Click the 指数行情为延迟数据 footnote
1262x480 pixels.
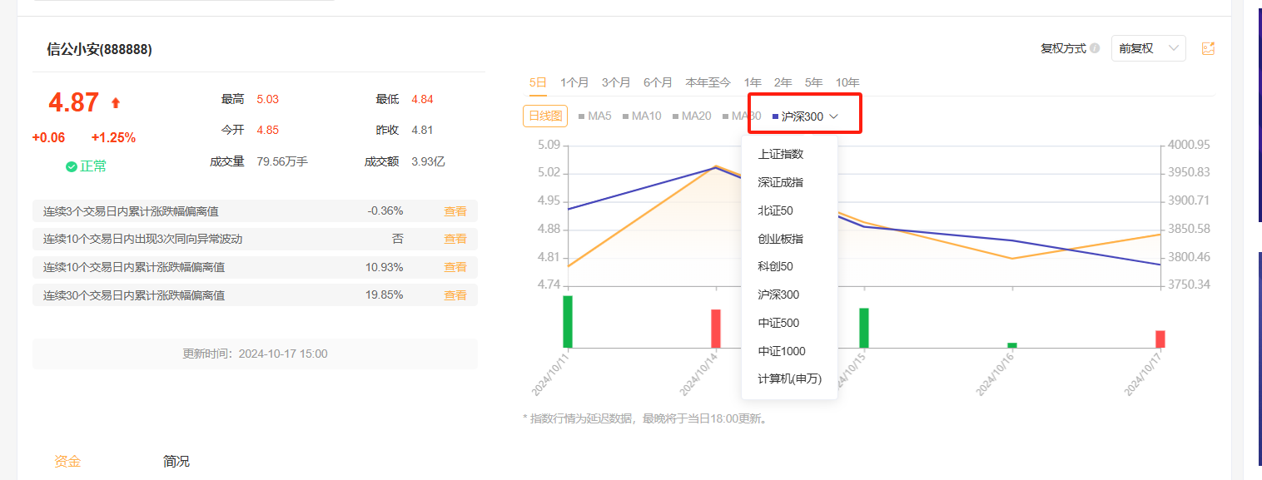pyautogui.click(x=646, y=418)
